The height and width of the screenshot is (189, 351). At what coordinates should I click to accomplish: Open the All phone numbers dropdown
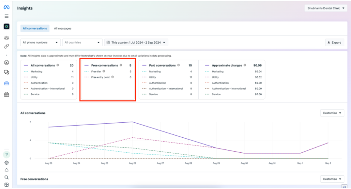pyautogui.click(x=40, y=42)
